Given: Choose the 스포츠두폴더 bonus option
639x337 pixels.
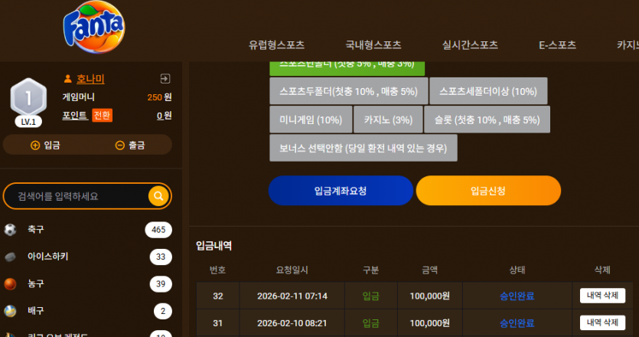Looking at the screenshot, I should tap(349, 91).
